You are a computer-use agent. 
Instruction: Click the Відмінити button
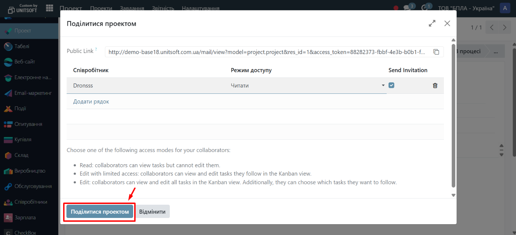point(152,212)
